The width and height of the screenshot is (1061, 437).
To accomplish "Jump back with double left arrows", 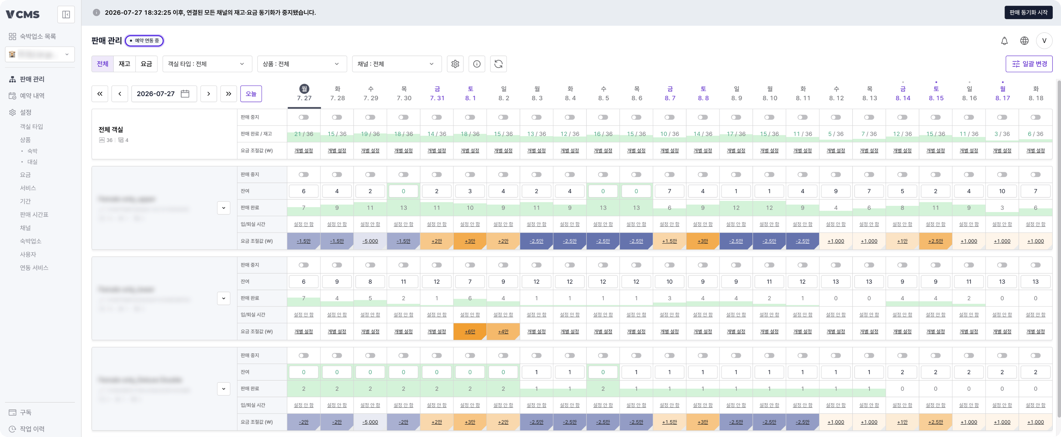I will point(100,94).
